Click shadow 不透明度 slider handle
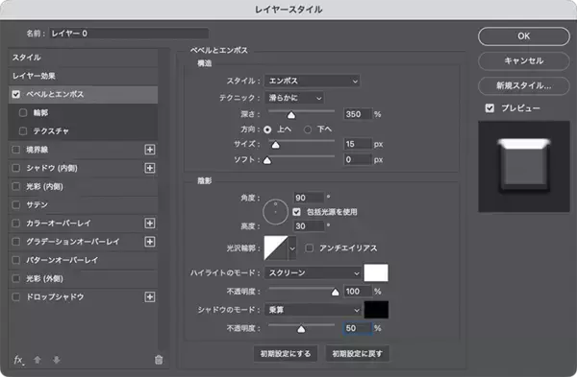Viewport: 577px width, 377px height. 301,329
